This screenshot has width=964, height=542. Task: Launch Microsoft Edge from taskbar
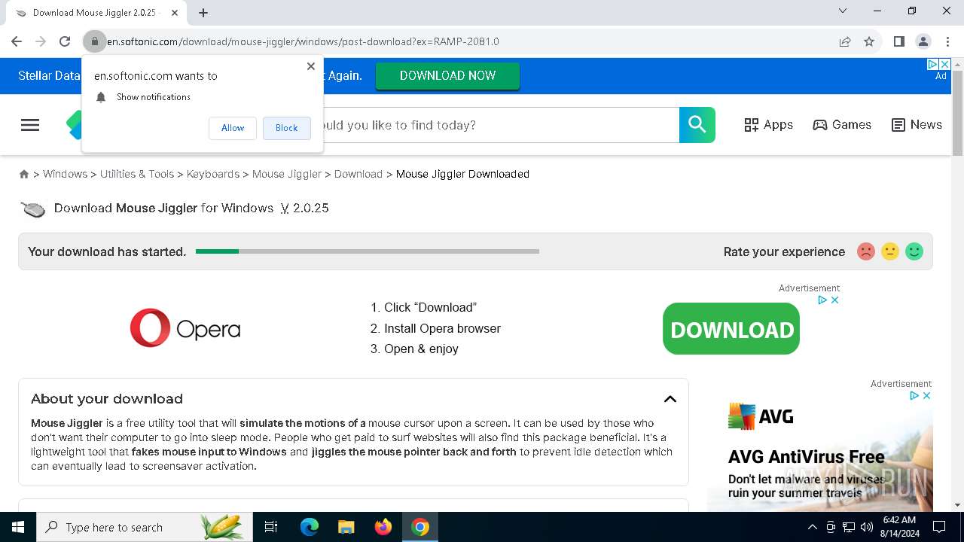310,527
